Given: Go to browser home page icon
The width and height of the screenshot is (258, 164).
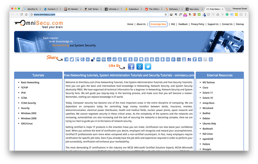Looking at the screenshot, I should [26, 14].
